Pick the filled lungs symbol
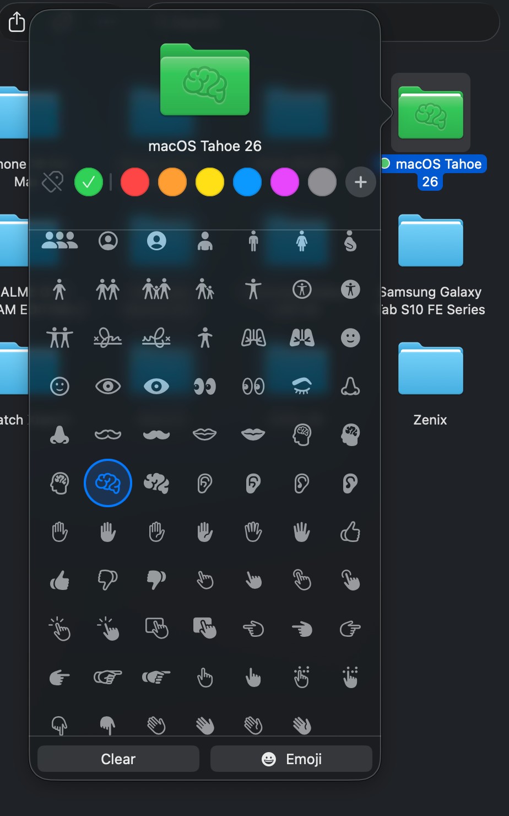Viewport: 509px width, 816px height. (x=302, y=337)
